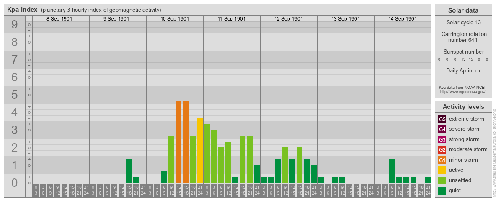Click the '9 Sep 1901' date header
The width and height of the screenshot is (496, 201).
tap(116, 19)
